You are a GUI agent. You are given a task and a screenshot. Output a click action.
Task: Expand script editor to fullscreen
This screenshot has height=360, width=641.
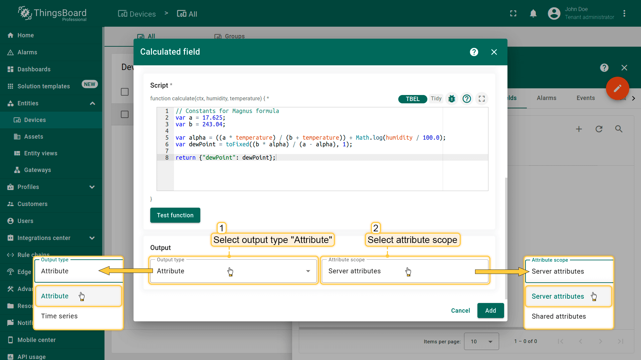482,99
